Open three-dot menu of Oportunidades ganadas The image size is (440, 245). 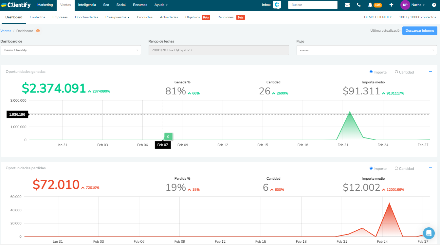[x=431, y=72]
